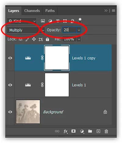
Task: Switch to the Channels tab
Action: (x=32, y=11)
